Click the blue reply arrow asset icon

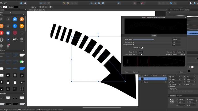click(15, 26)
